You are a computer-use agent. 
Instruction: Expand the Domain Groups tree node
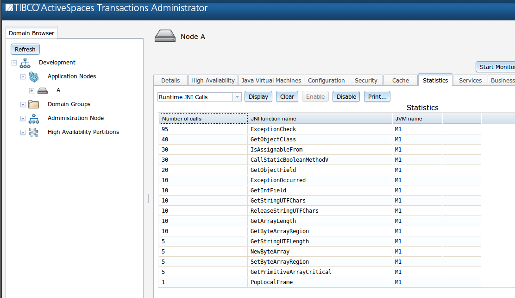23,105
